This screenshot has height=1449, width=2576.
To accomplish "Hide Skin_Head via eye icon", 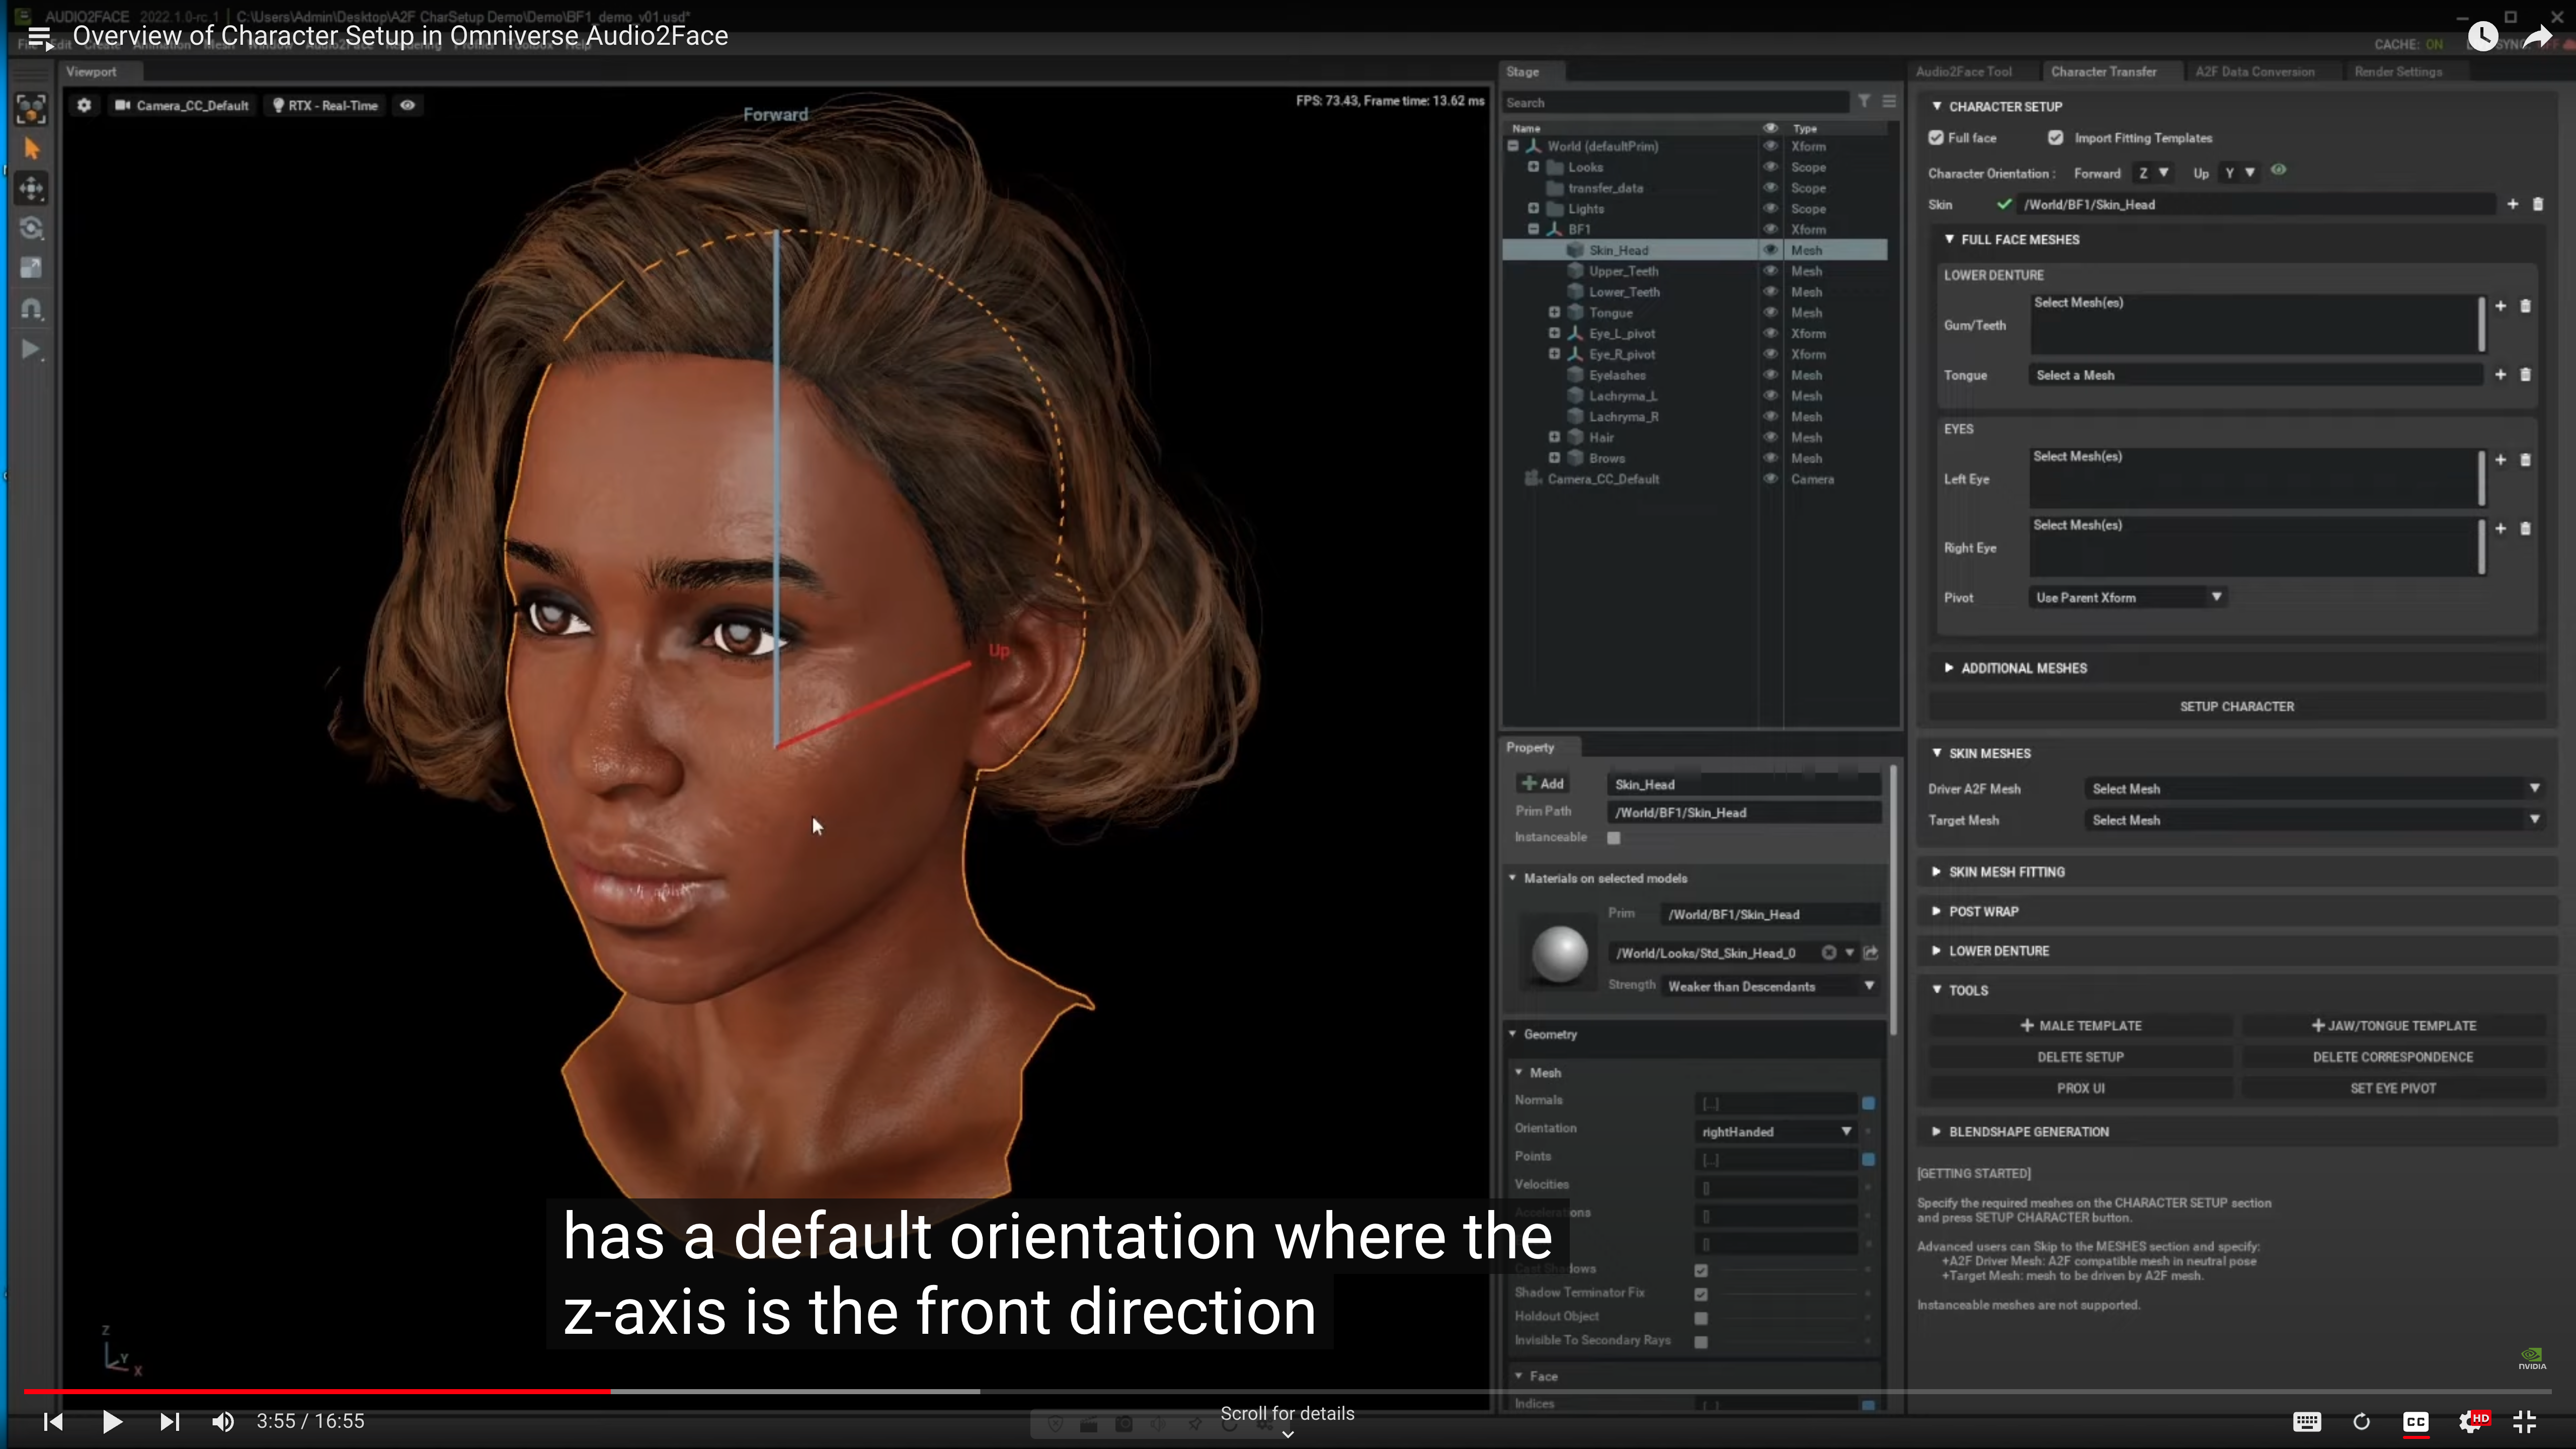I will pyautogui.click(x=1770, y=250).
